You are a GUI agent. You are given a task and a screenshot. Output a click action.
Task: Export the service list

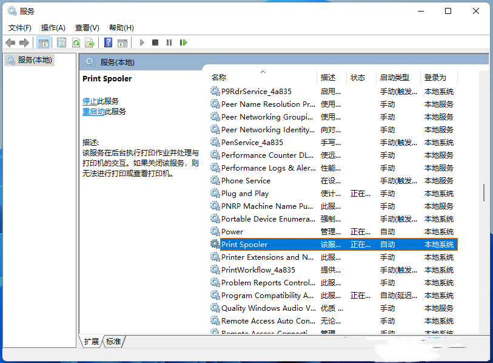90,42
